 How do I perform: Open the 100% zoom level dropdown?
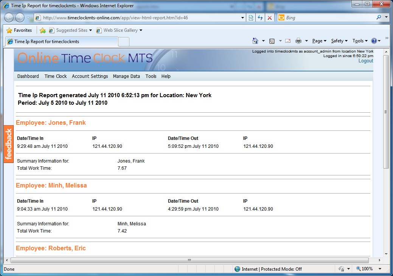[380, 269]
